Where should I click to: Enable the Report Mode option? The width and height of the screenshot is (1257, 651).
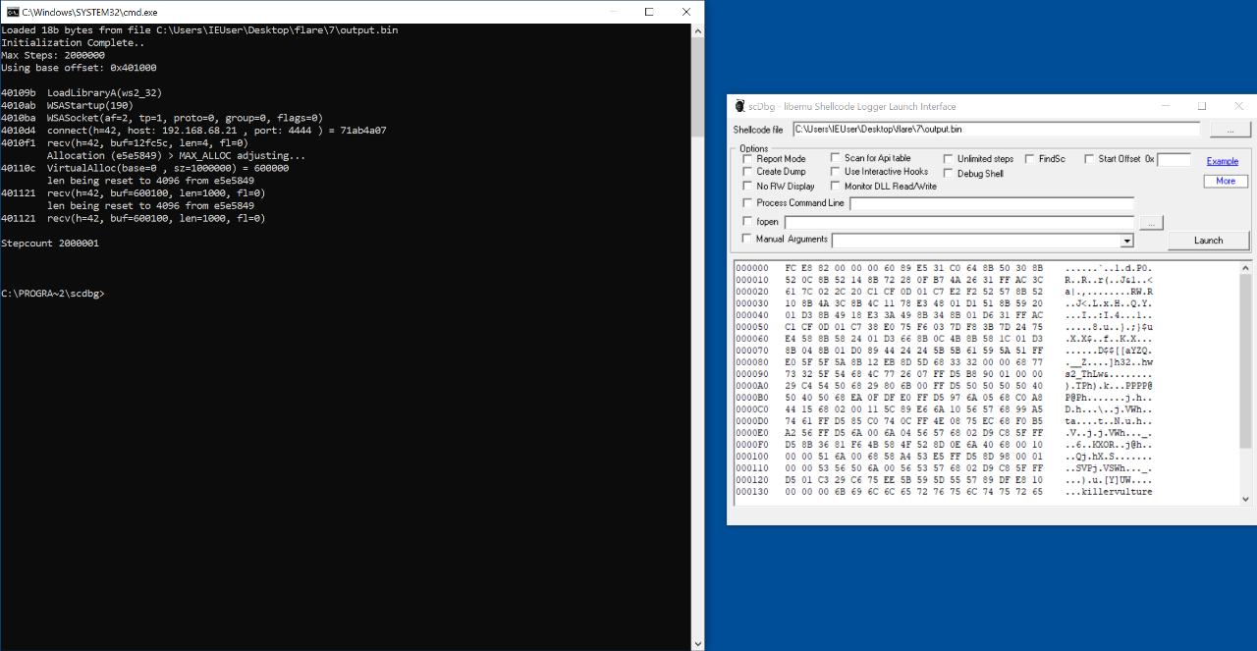(746, 158)
